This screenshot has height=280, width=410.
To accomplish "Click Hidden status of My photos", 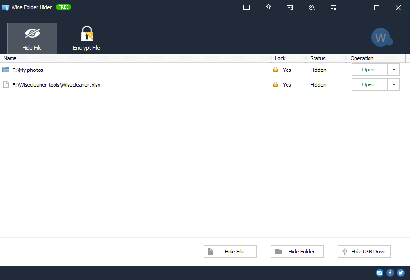I will (318, 70).
